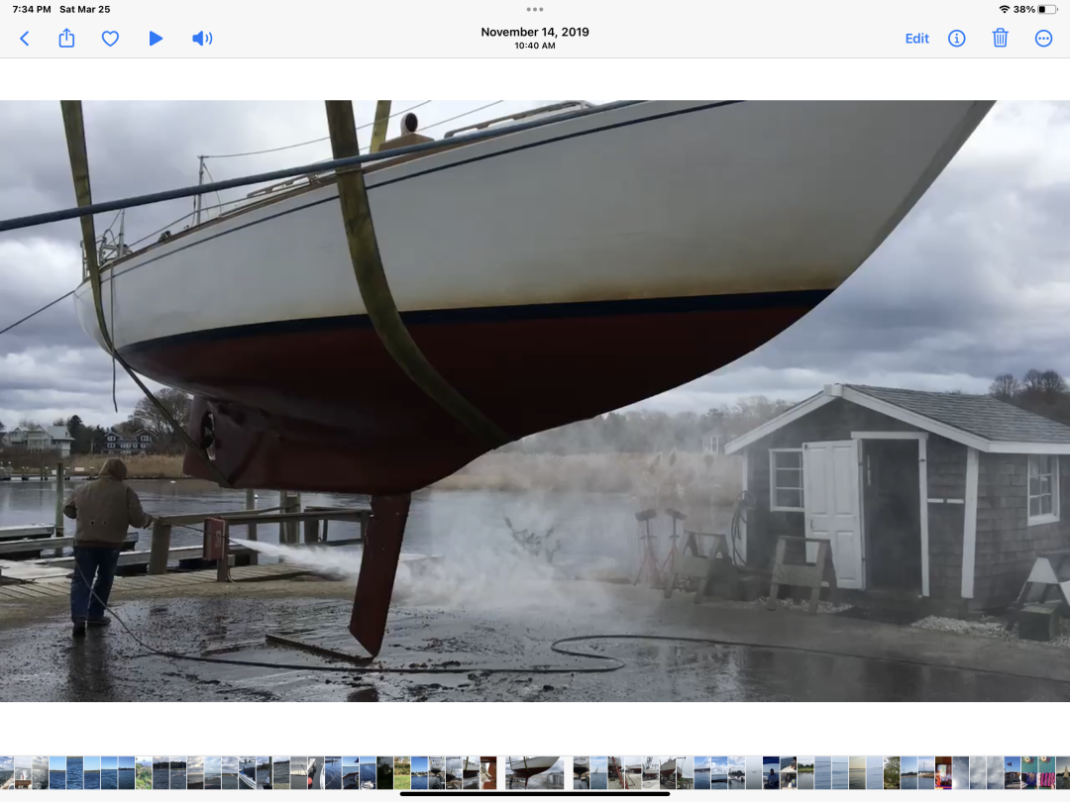Open the nearly black dark thumbnail
The height and width of the screenshot is (802, 1070).
point(384,772)
